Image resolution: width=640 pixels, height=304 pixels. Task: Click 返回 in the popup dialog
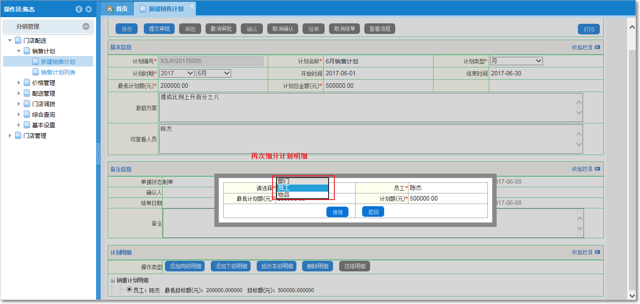[373, 211]
